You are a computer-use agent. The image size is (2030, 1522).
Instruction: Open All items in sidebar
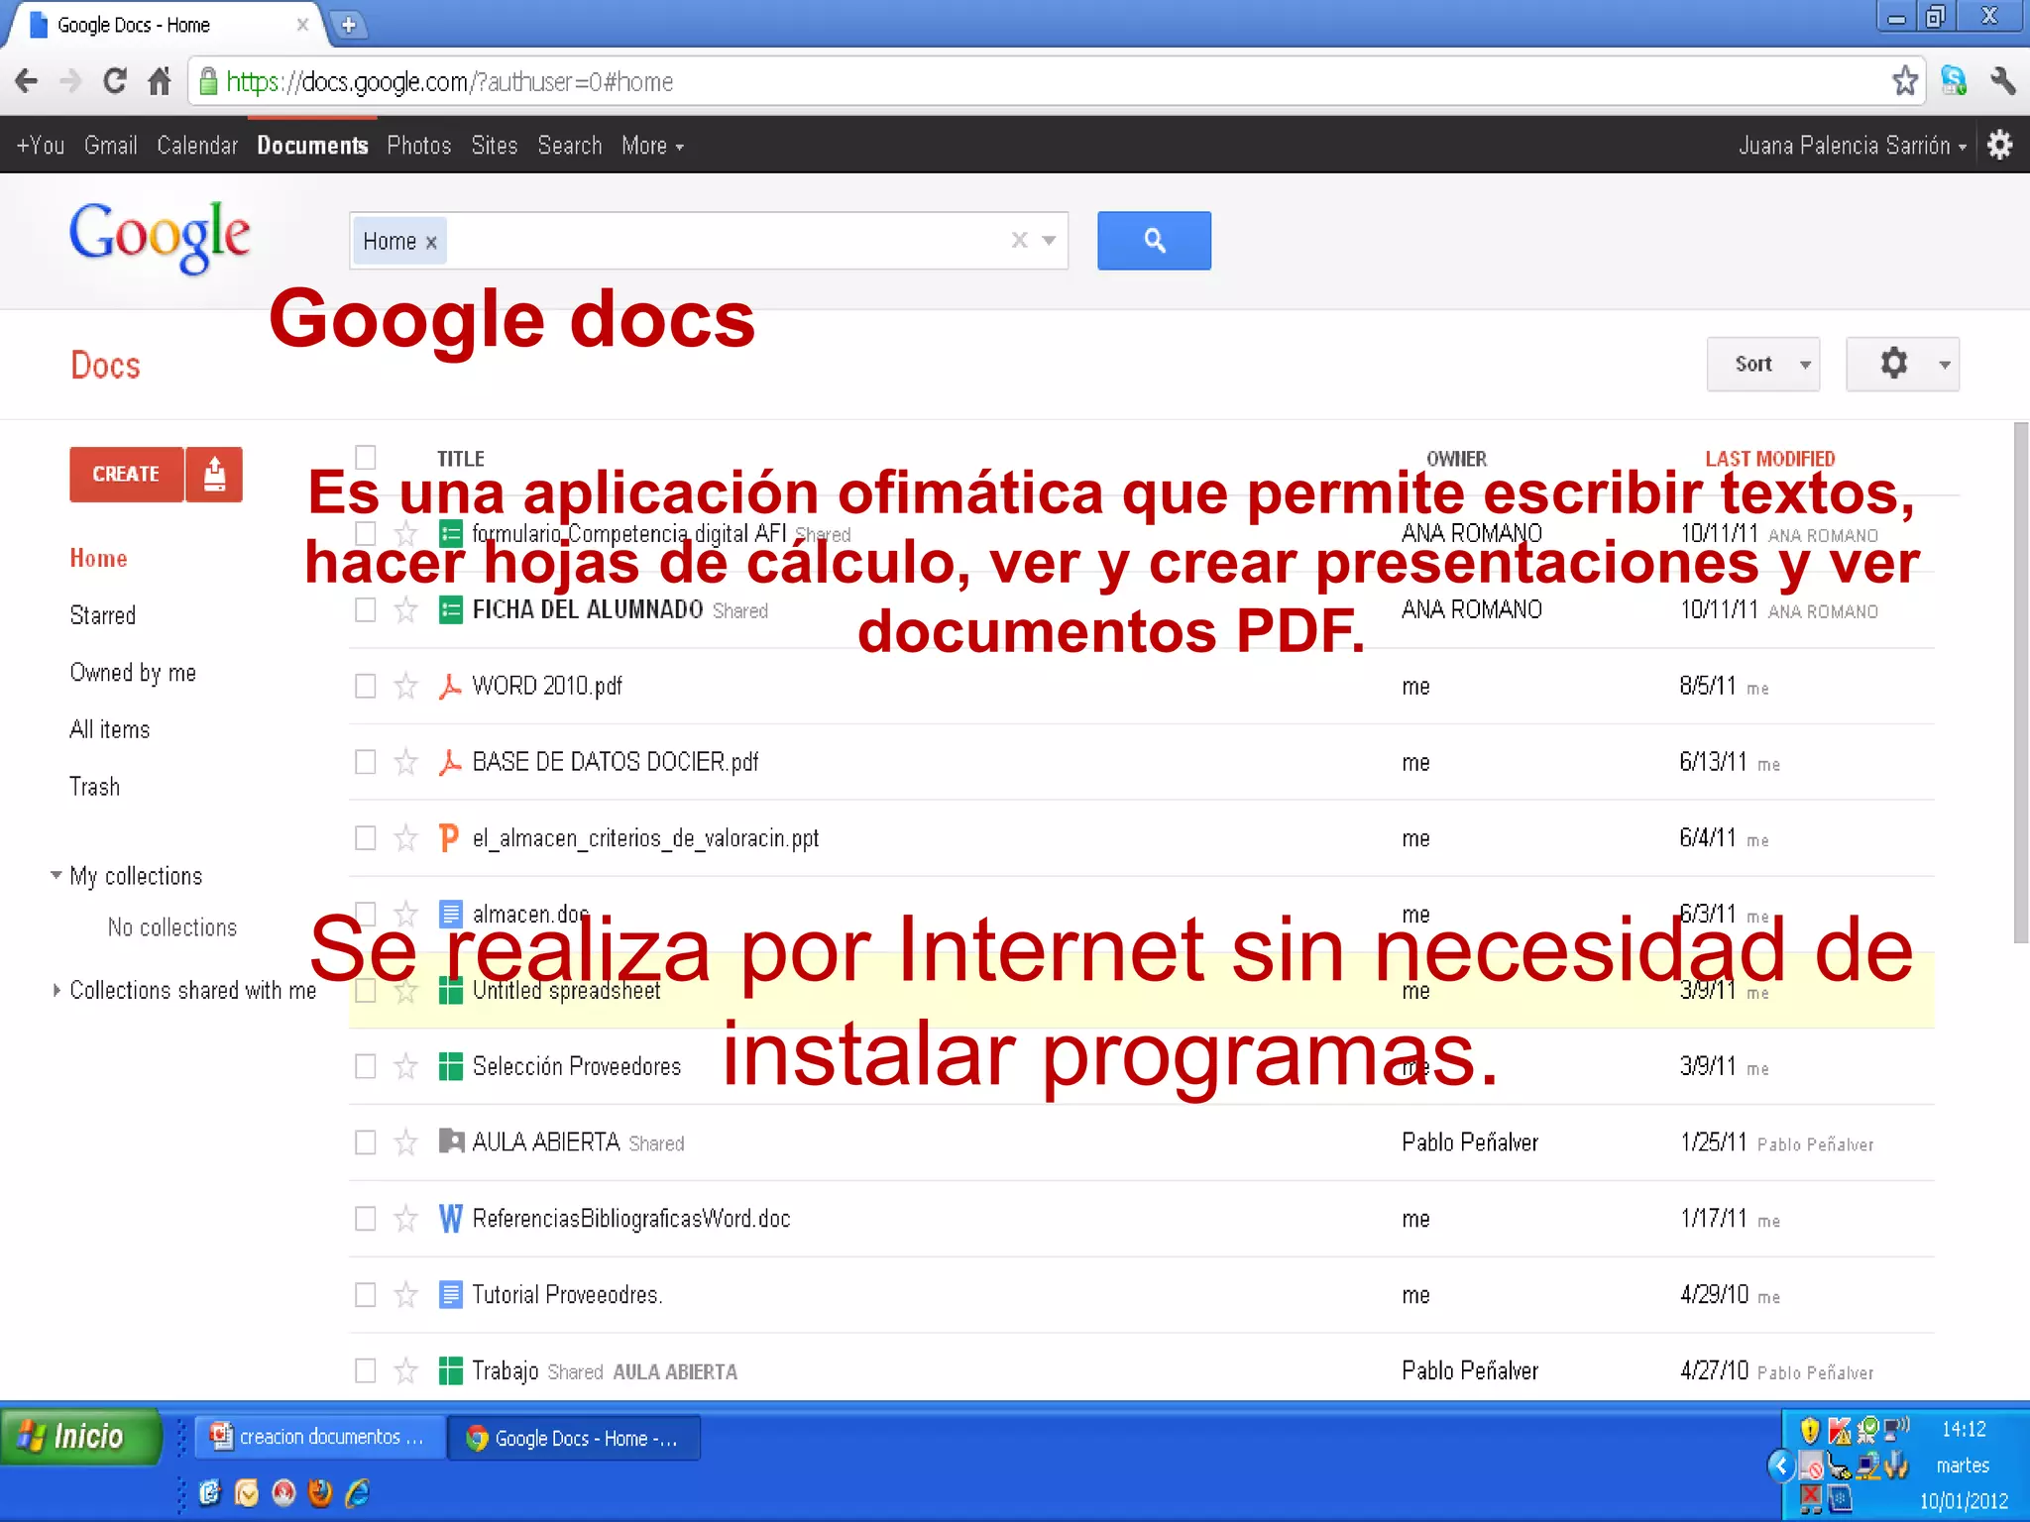tap(109, 729)
